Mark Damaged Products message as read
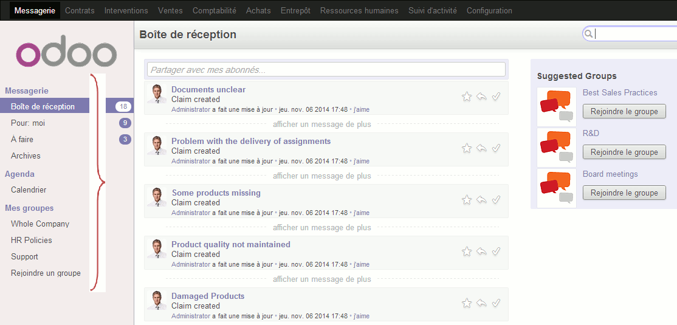 point(496,303)
